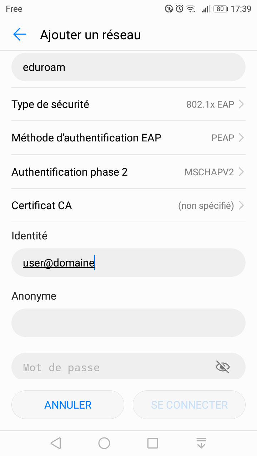Focus the Identité user@domaine field
This screenshot has width=257, height=456.
[x=128, y=263]
